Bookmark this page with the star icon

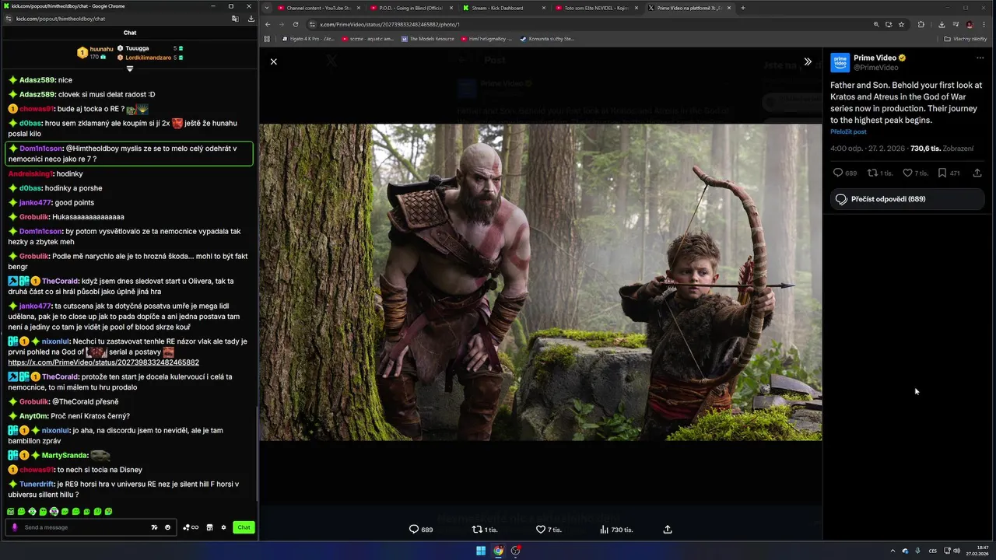902,24
